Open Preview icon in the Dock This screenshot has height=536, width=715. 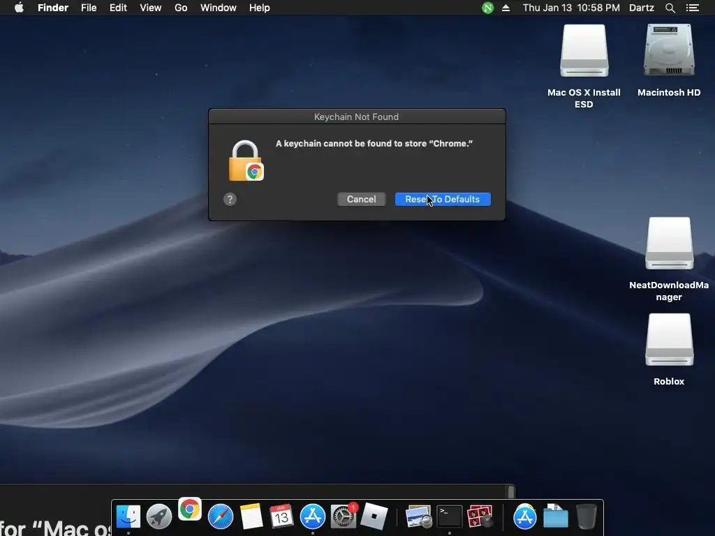419,517
